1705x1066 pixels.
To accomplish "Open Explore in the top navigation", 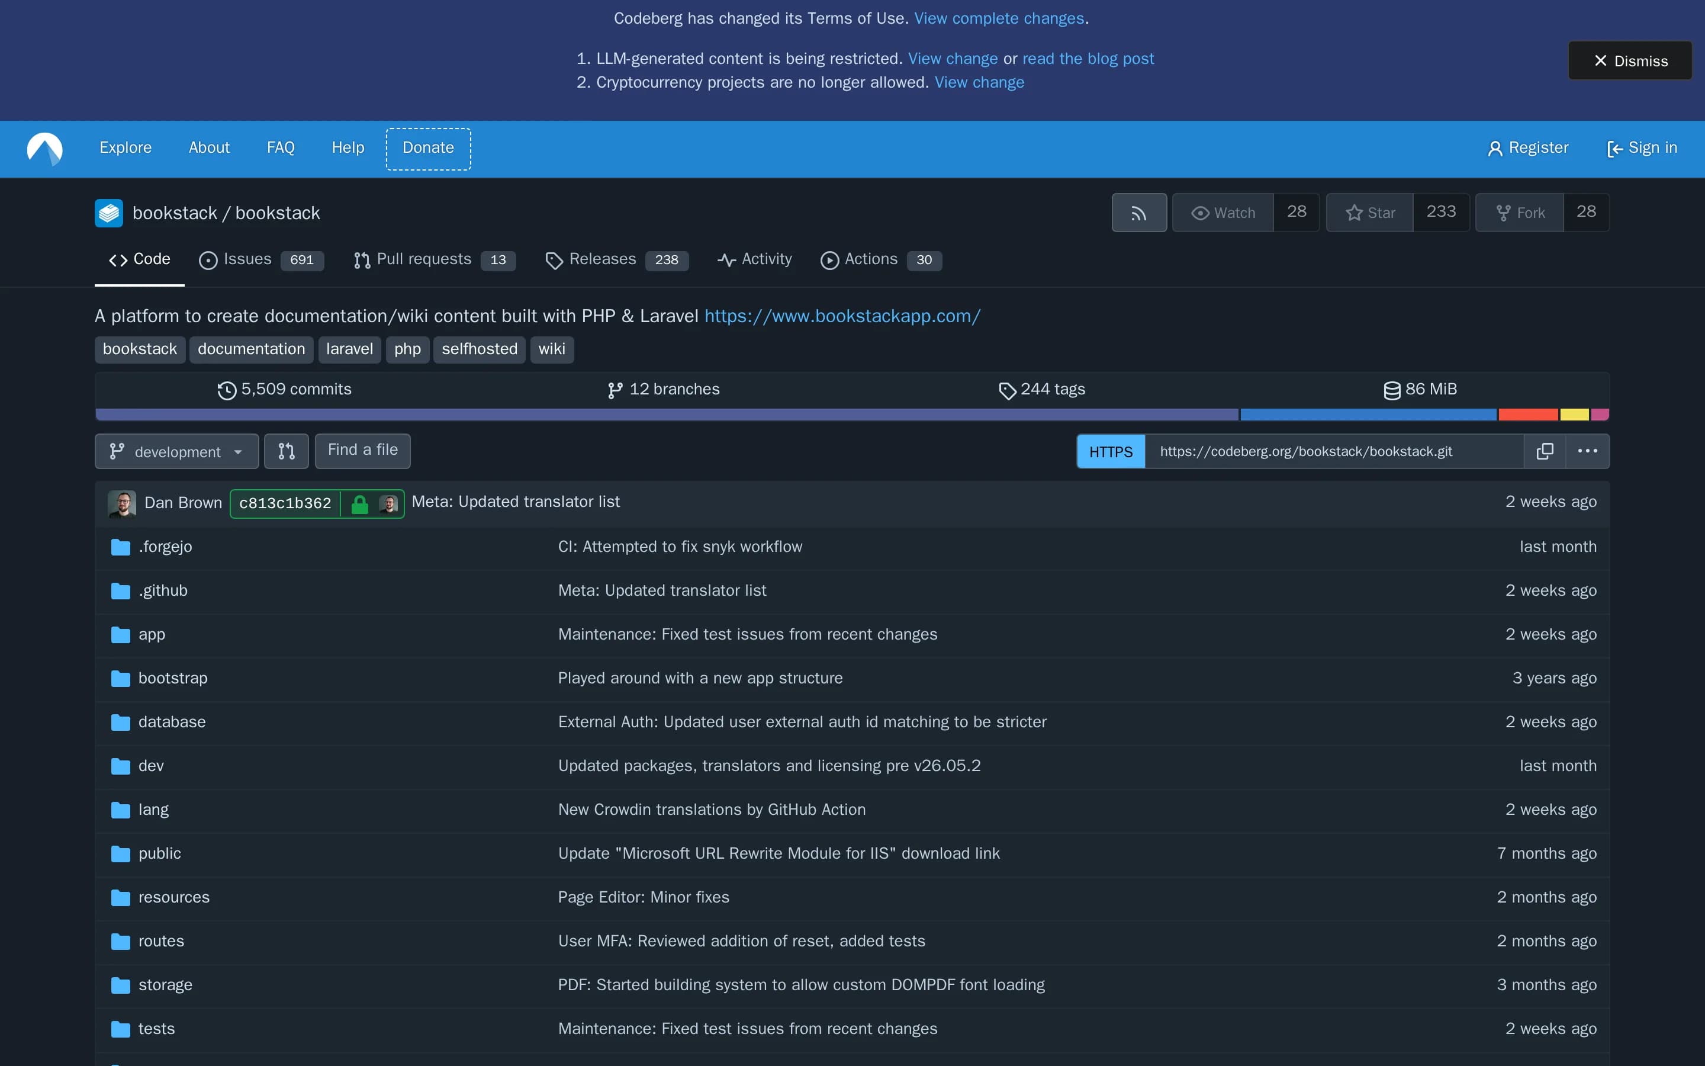I will coord(126,148).
